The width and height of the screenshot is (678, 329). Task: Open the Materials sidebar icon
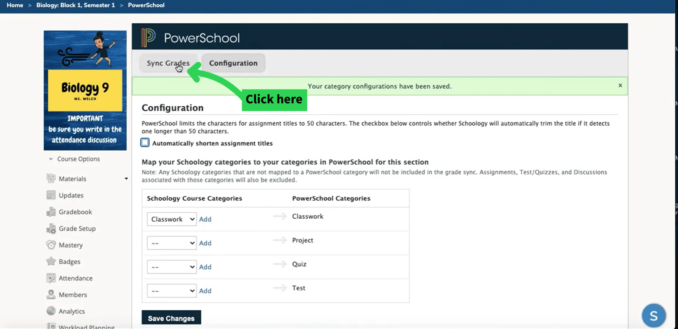point(51,178)
